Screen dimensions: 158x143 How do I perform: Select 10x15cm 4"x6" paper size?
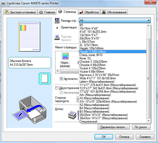[113, 28]
